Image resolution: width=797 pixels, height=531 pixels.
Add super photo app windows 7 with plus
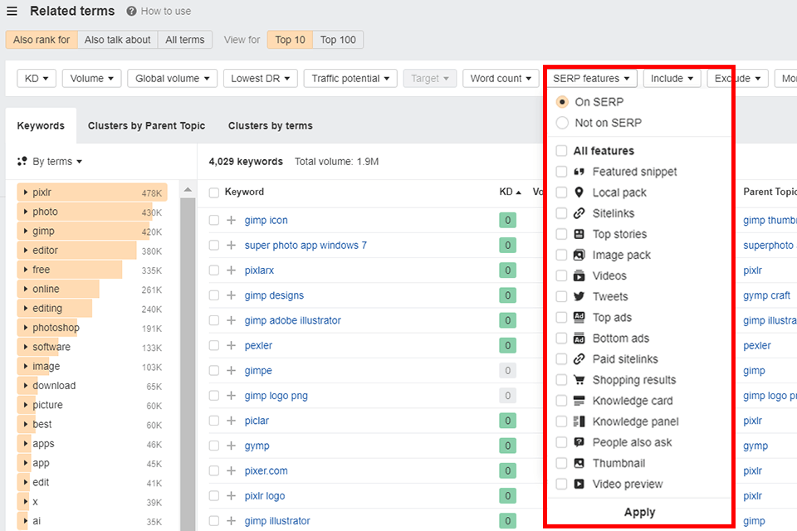pyautogui.click(x=232, y=245)
